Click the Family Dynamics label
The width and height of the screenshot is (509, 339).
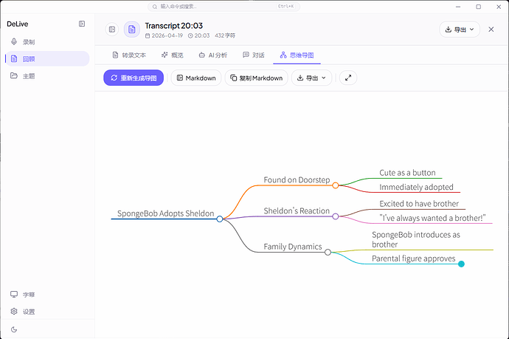point(293,247)
